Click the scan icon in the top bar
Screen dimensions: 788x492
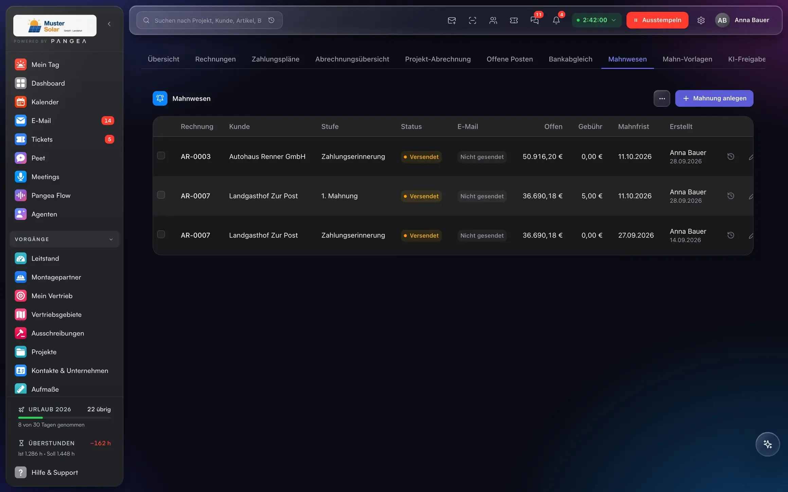click(472, 20)
